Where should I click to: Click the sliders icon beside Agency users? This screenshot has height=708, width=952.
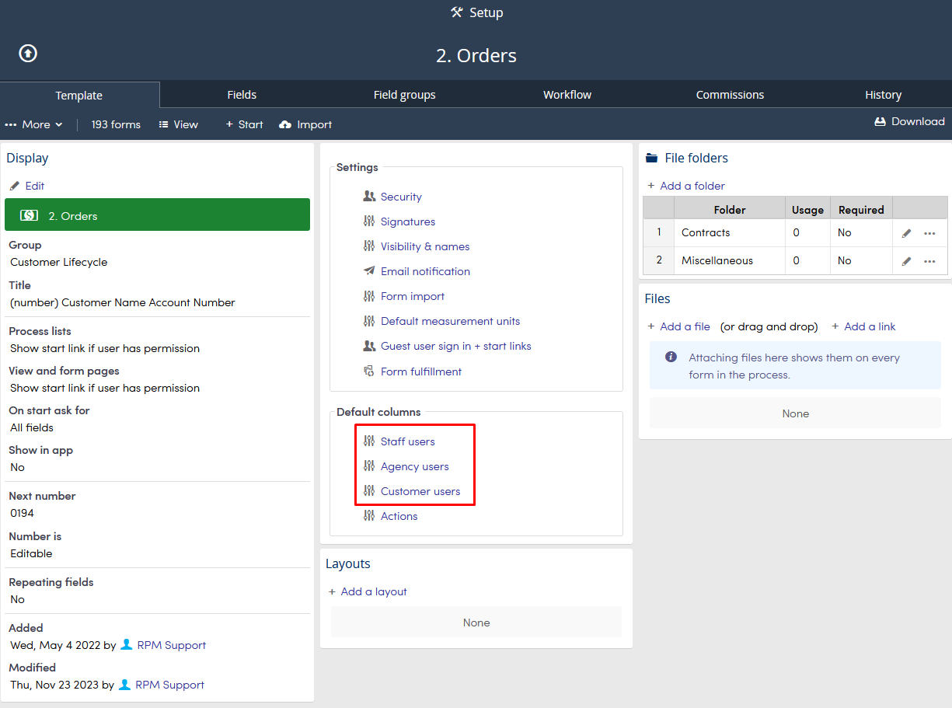tap(369, 466)
